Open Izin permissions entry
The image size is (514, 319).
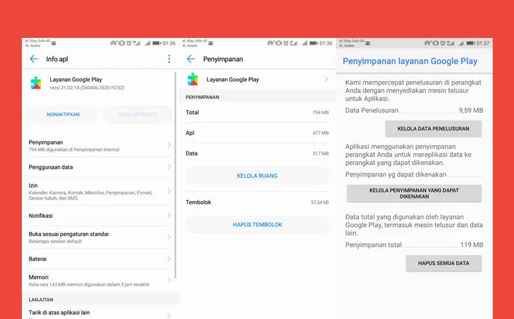[x=96, y=191]
